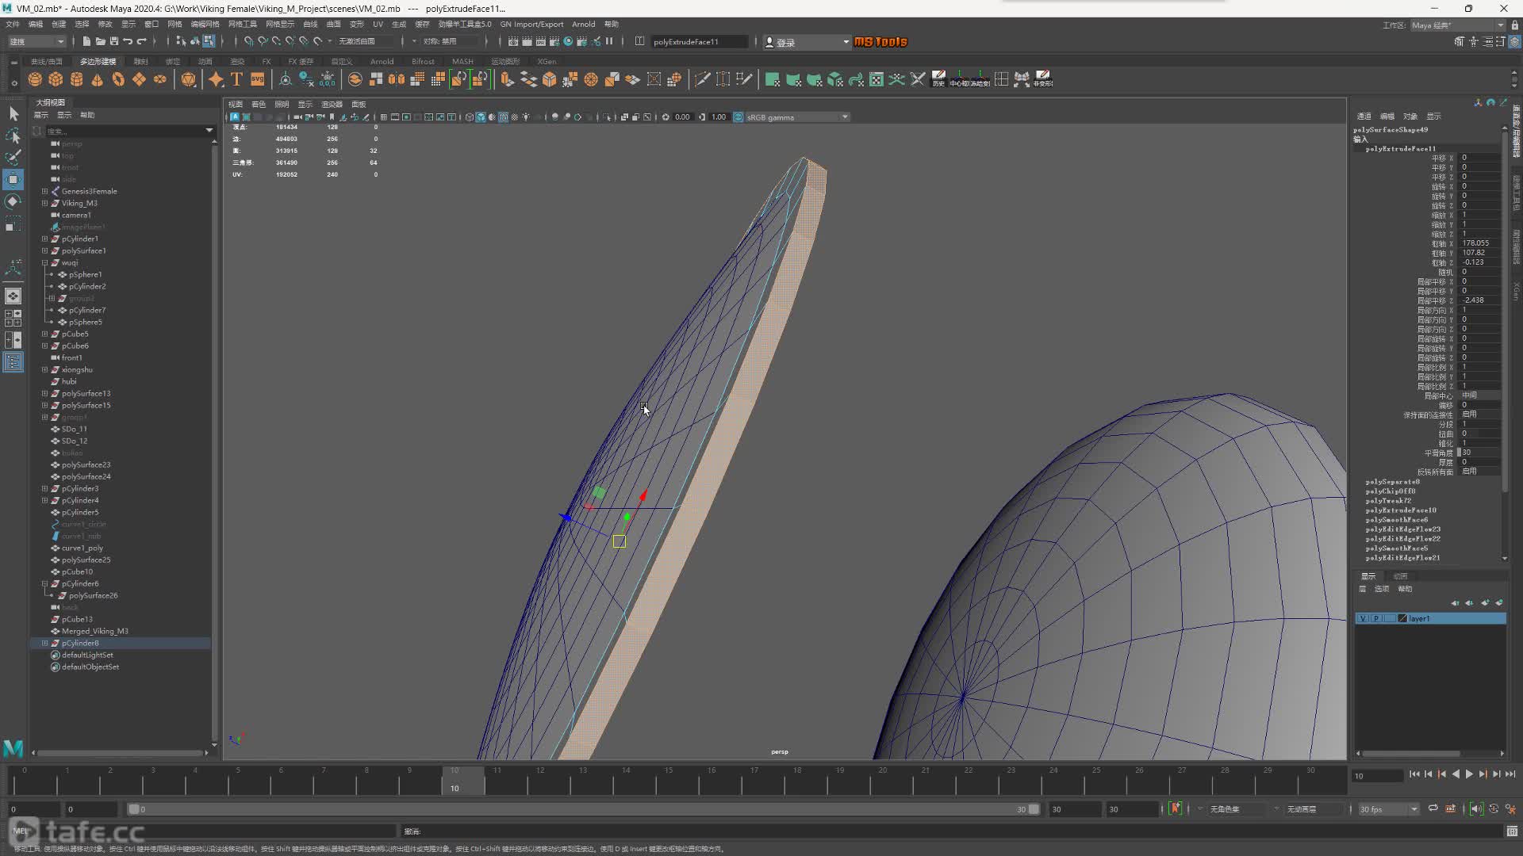
Task: Click the history (历史) shelf button
Action: click(938, 79)
